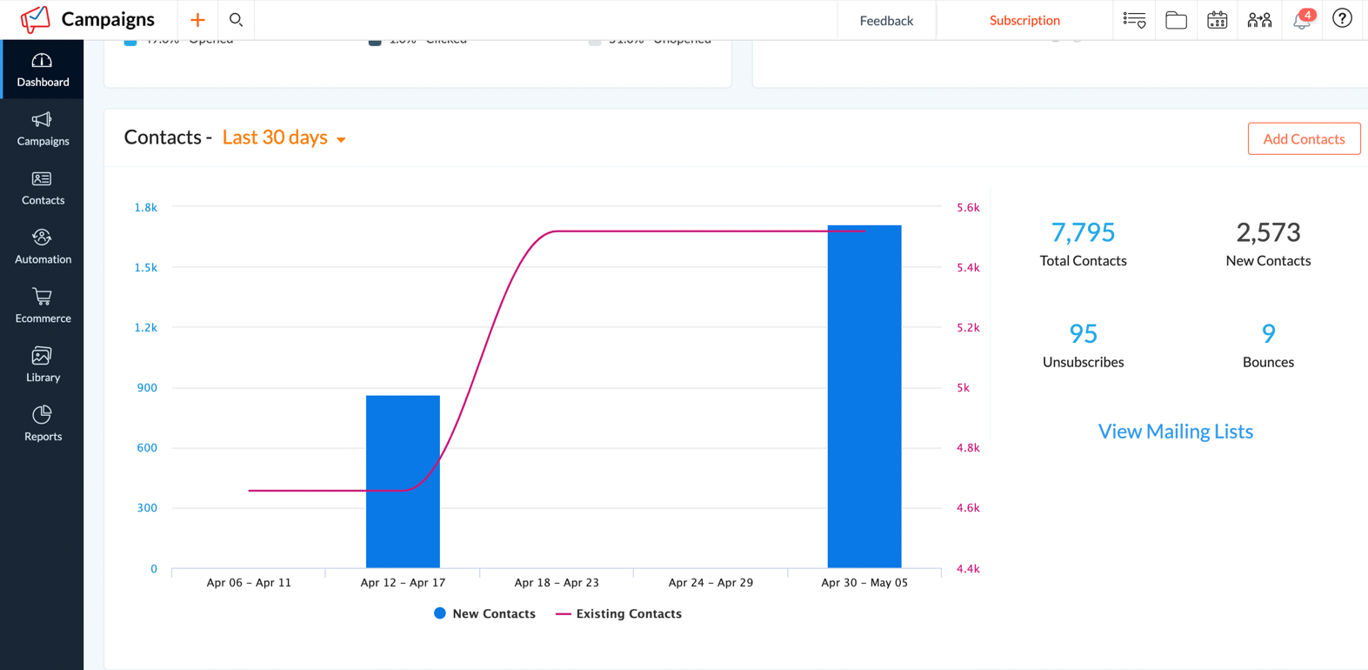Open the search magnifier icon

pos(236,20)
